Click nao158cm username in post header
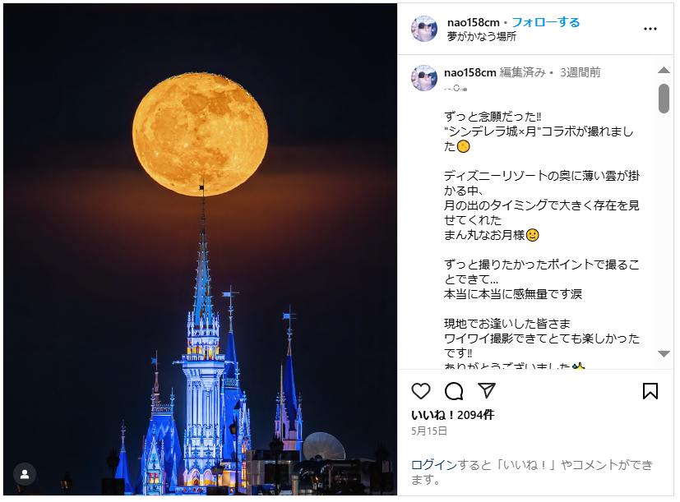Viewport: 680px width, 502px height. click(473, 22)
